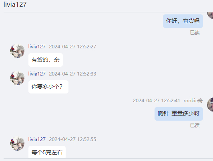The width and height of the screenshot is (213, 161).
Task: Click timestamp 2024-04-27 12:52:41
Action: pyautogui.click(x=157, y=101)
